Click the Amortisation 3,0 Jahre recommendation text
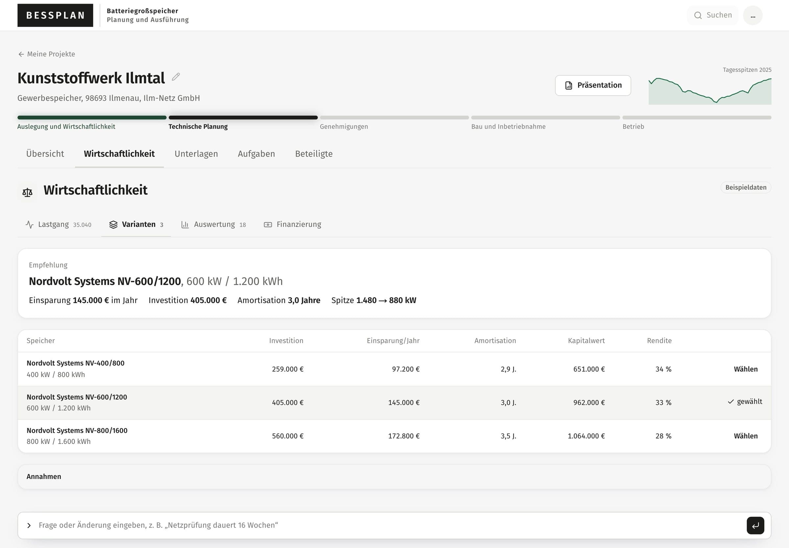Image resolution: width=789 pixels, height=548 pixels. (279, 300)
